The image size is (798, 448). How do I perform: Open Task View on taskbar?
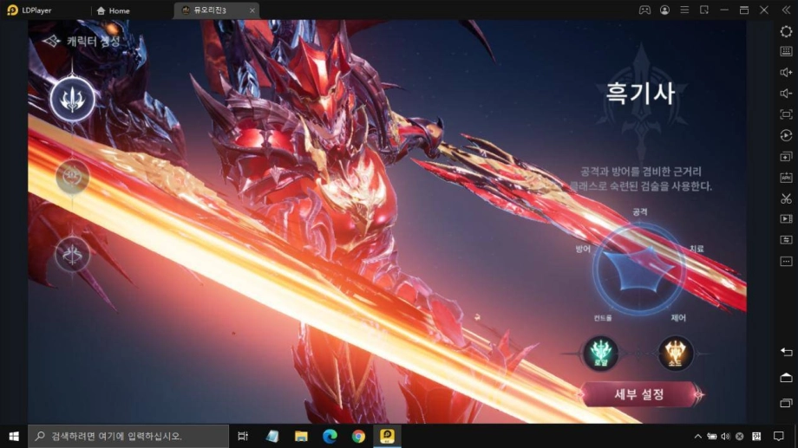[243, 437]
